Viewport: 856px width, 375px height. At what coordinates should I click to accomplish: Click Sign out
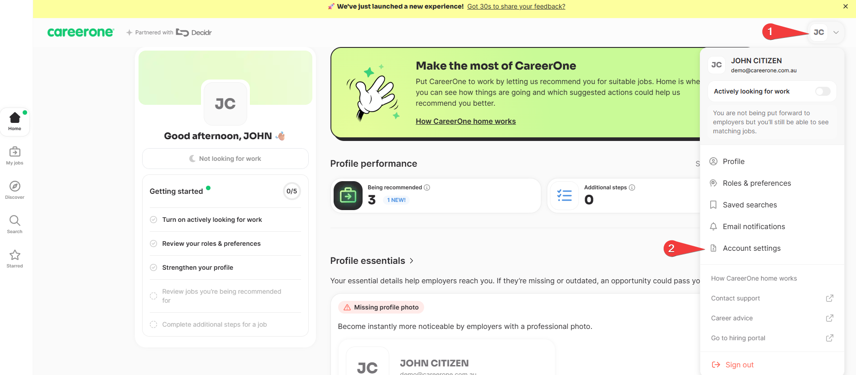click(x=733, y=365)
